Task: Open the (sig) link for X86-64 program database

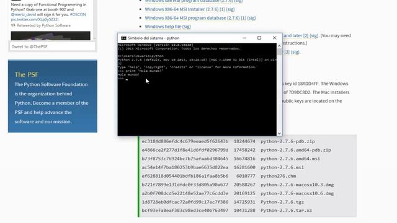Action: point(251,18)
